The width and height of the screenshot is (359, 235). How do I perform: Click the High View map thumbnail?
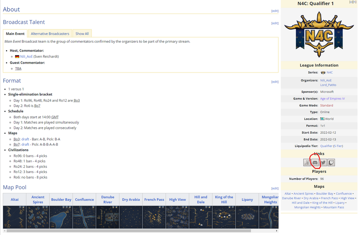tap(177, 217)
